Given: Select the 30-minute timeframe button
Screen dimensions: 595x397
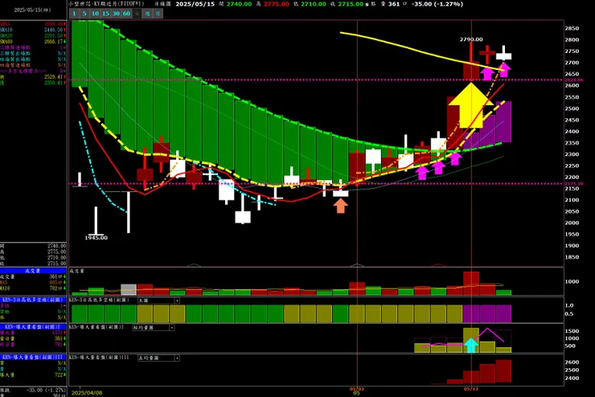Looking at the screenshot, I should click(x=116, y=14).
